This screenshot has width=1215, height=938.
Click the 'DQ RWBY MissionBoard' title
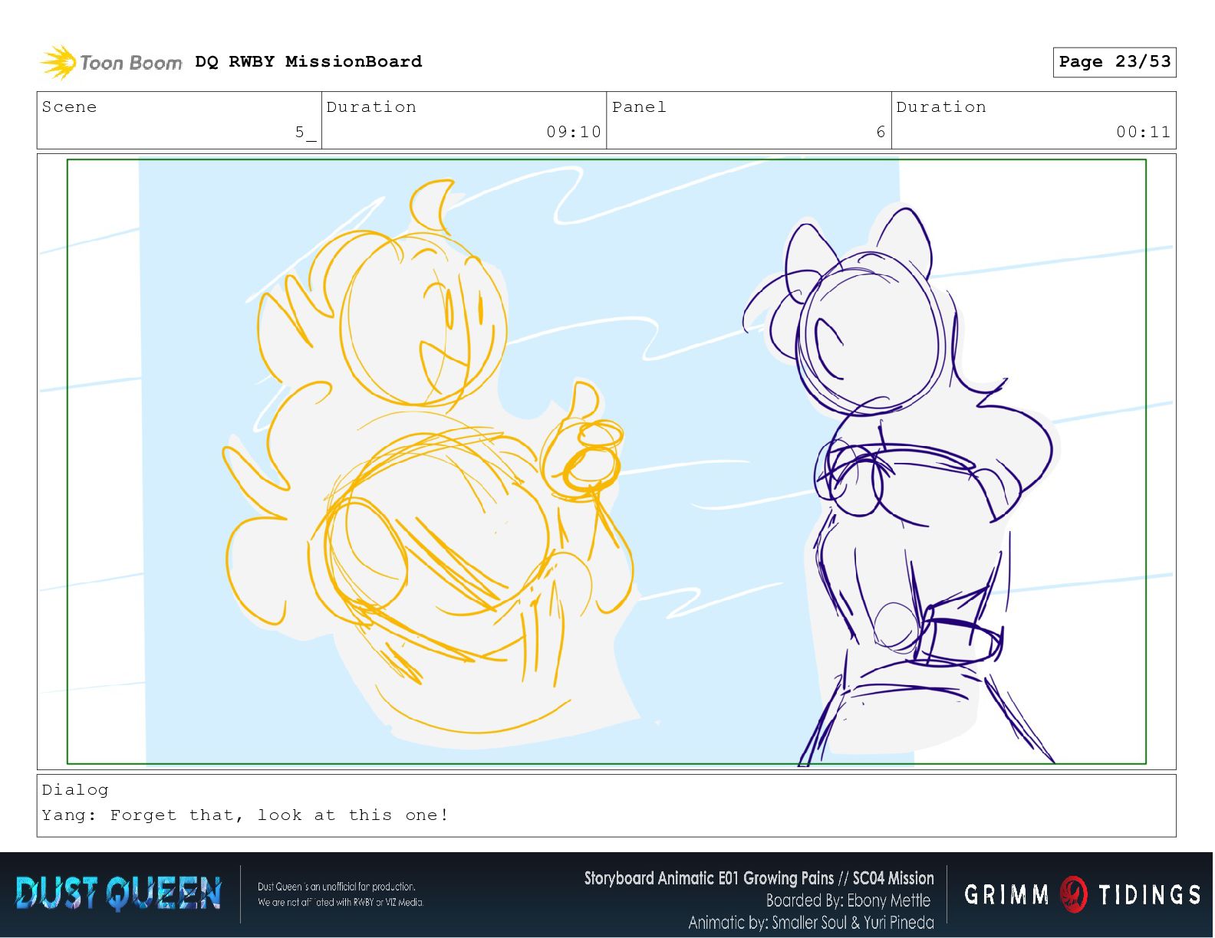click(308, 61)
